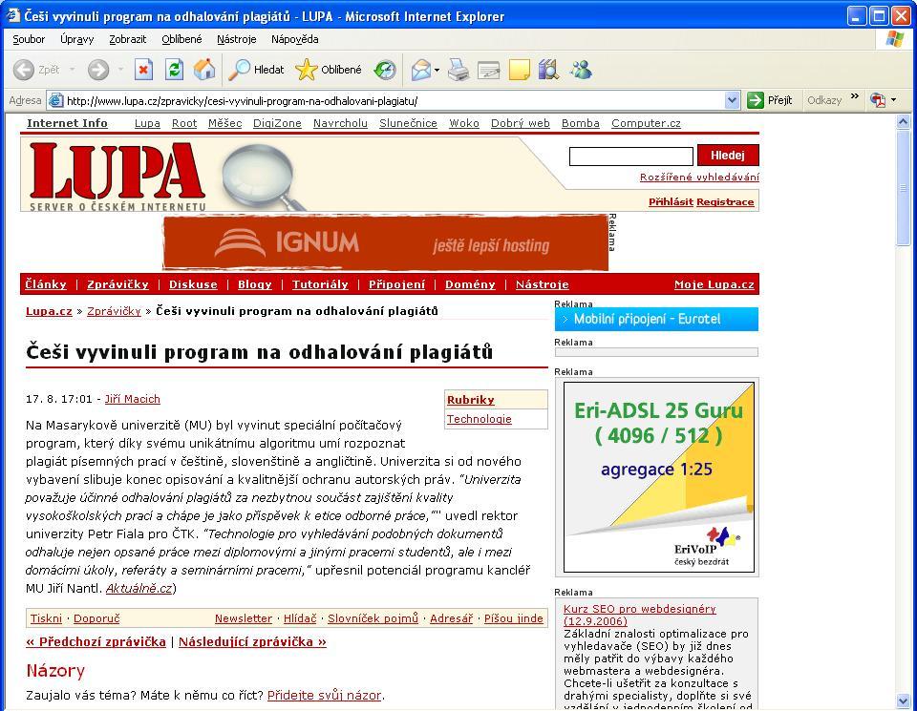Open Favorites (Oblíbené) star toolbar button
The height and width of the screenshot is (711, 917).
tap(329, 70)
